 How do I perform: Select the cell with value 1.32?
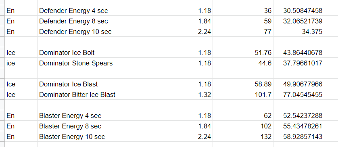[187, 94]
